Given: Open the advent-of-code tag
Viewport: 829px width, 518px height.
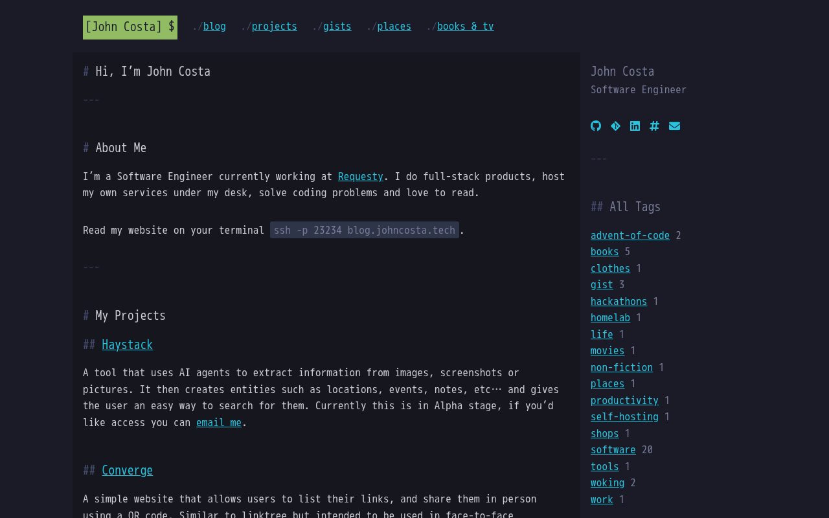Looking at the screenshot, I should pyautogui.click(x=630, y=236).
